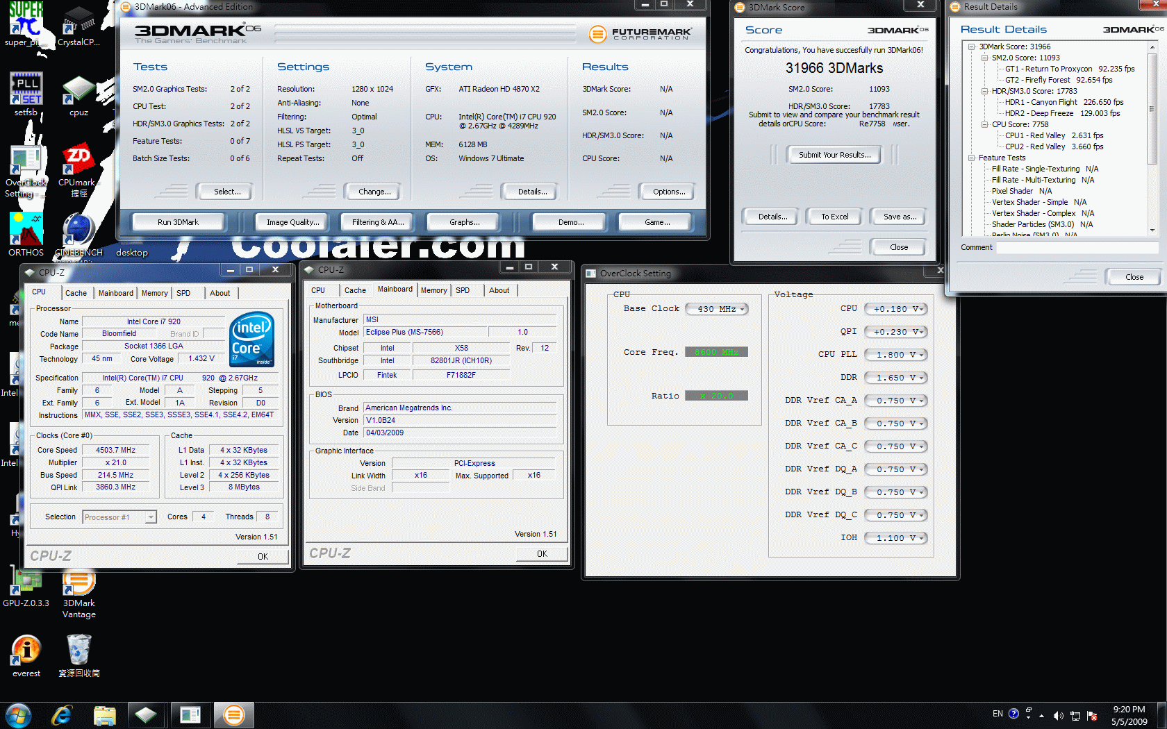Image resolution: width=1167 pixels, height=729 pixels.
Task: Open the Recycle Bin desktop icon
Action: point(78,656)
